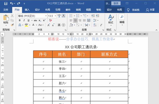
Task: Apply a numbered list
Action: point(78,16)
